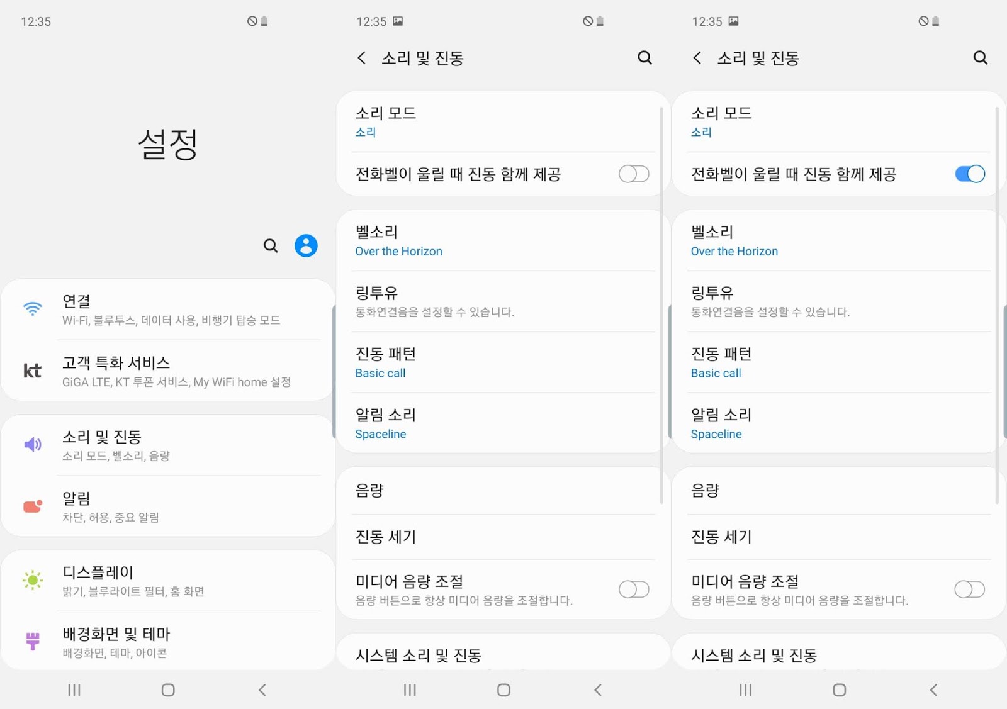
Task: Open 알림 settings
Action: click(168, 507)
